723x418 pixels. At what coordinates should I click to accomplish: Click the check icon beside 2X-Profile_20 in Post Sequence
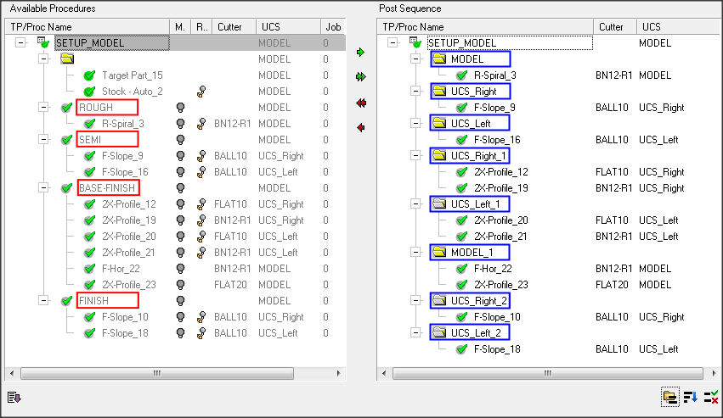(461, 220)
